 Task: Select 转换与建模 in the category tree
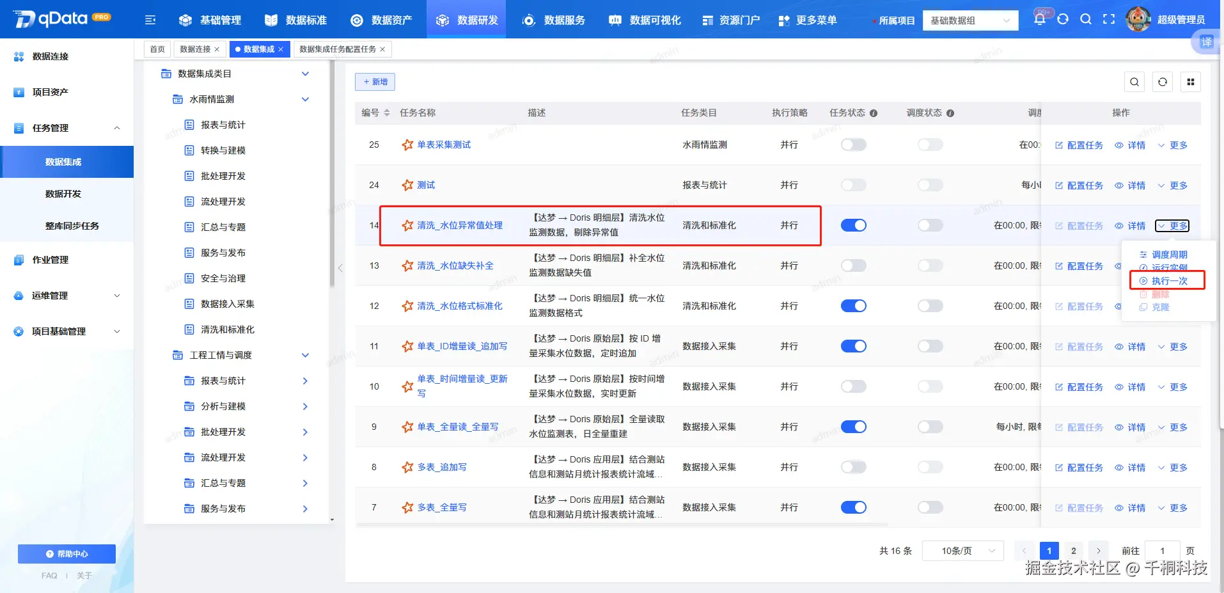point(223,150)
